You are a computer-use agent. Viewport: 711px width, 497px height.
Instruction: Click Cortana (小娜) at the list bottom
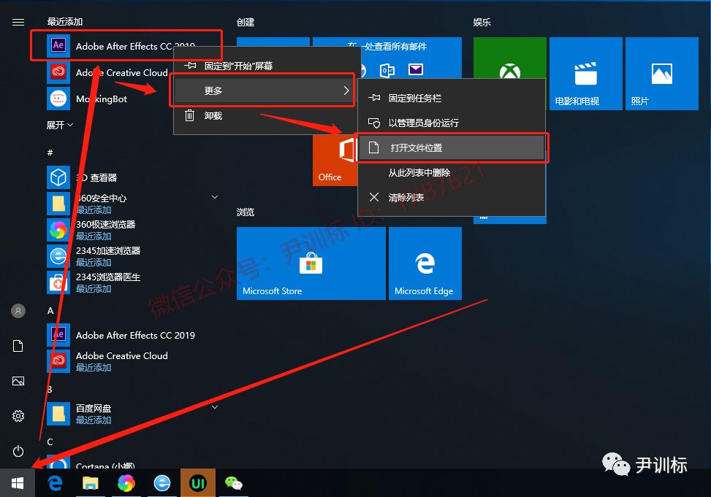click(x=105, y=466)
